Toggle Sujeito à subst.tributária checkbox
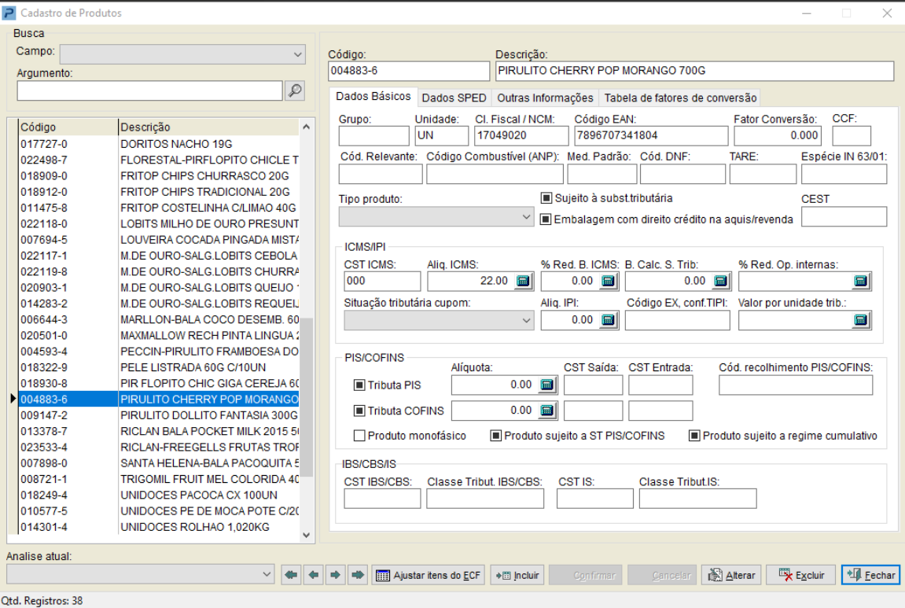The height and width of the screenshot is (608, 905). click(x=546, y=198)
